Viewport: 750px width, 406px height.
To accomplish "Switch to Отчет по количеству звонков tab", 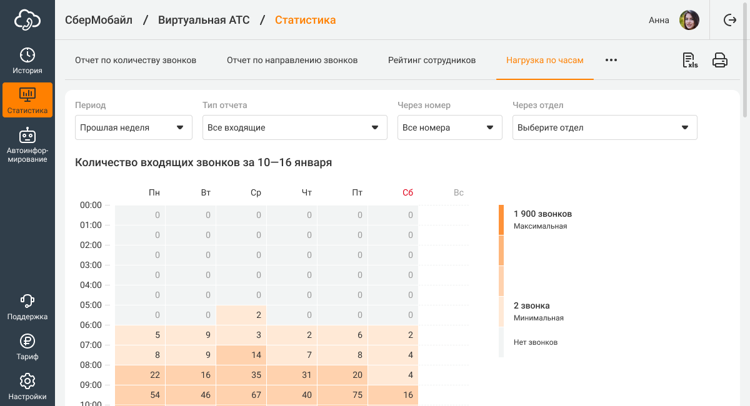I will [136, 61].
